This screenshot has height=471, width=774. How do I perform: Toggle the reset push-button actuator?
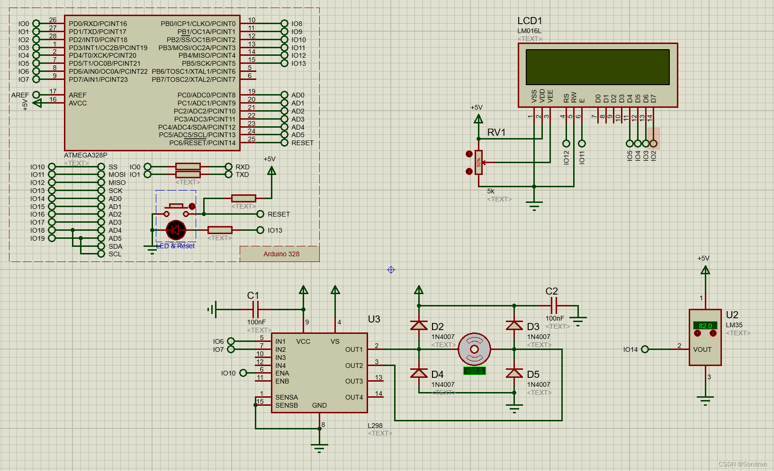[192, 206]
